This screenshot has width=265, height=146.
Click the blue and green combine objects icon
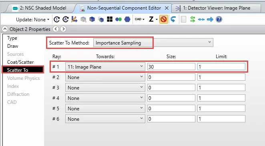click(118, 20)
